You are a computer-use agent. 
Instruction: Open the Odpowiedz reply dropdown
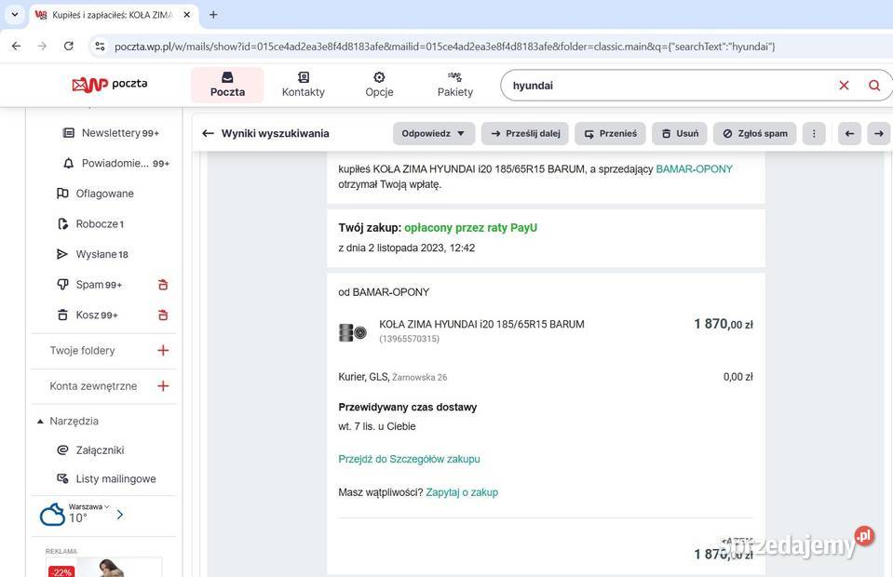click(x=433, y=134)
